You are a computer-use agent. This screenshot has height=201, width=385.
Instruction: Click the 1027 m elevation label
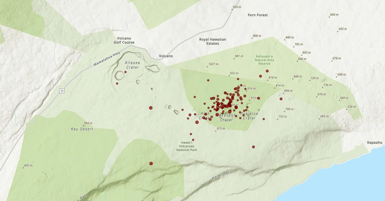coord(213,64)
